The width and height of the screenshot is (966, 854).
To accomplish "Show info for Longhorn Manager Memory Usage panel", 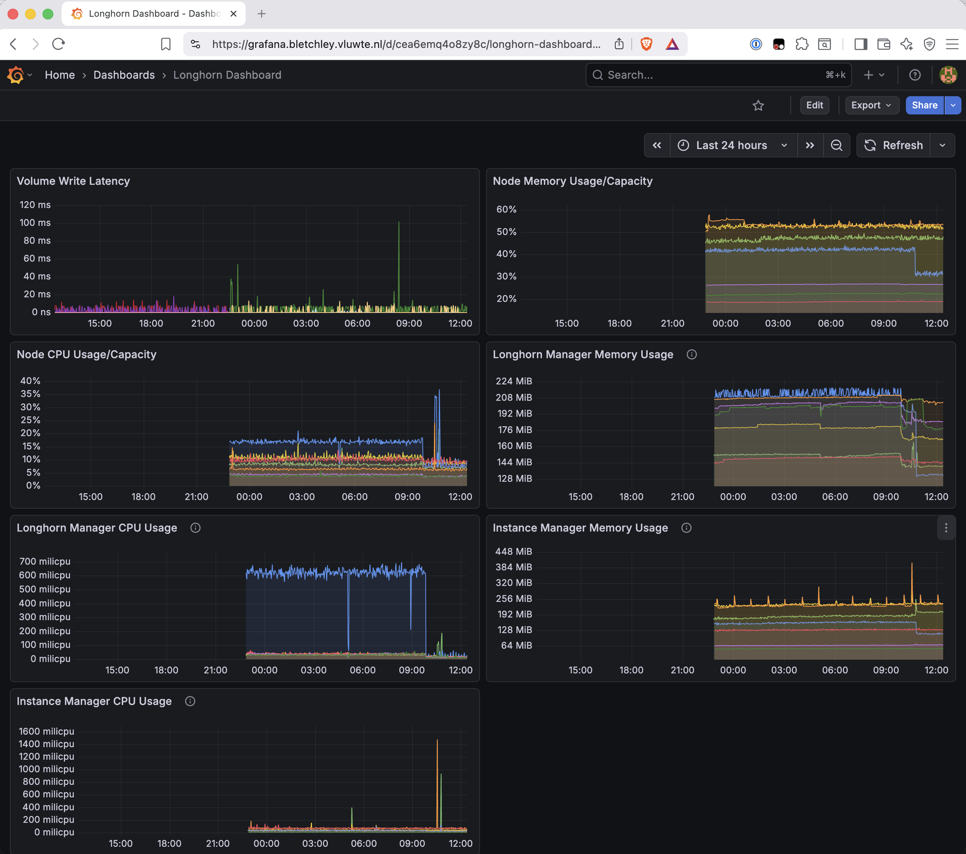I will coord(691,354).
